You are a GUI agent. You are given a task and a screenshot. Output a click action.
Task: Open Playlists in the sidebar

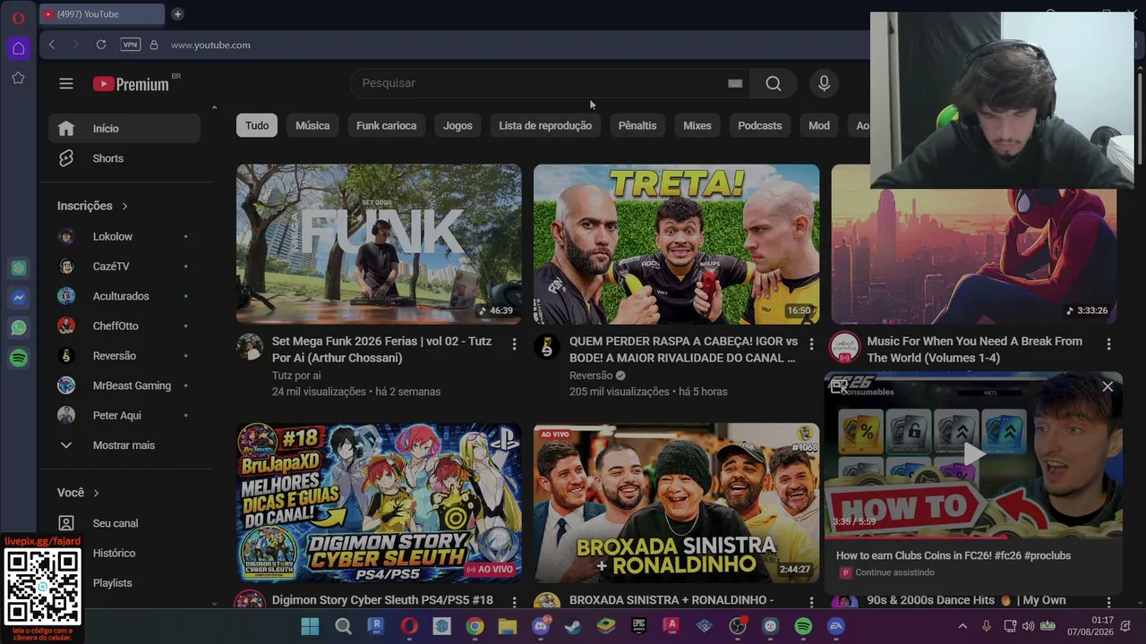(x=124, y=583)
